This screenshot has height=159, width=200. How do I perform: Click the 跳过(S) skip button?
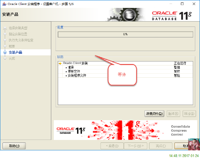[189, 114]
